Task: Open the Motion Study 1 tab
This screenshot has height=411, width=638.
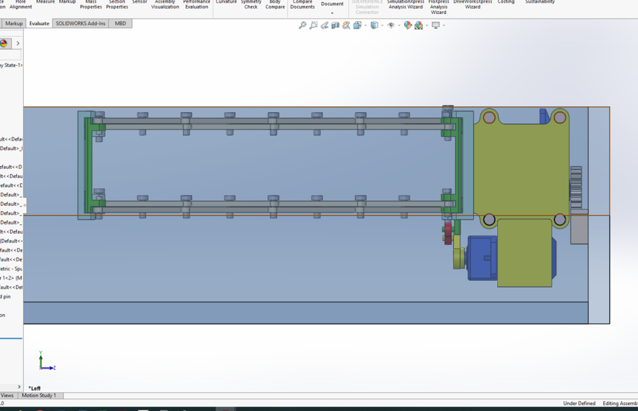Action: (x=40, y=395)
